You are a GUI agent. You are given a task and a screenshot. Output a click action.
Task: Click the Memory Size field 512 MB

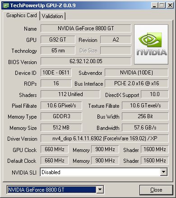pyautogui.click(x=61, y=128)
